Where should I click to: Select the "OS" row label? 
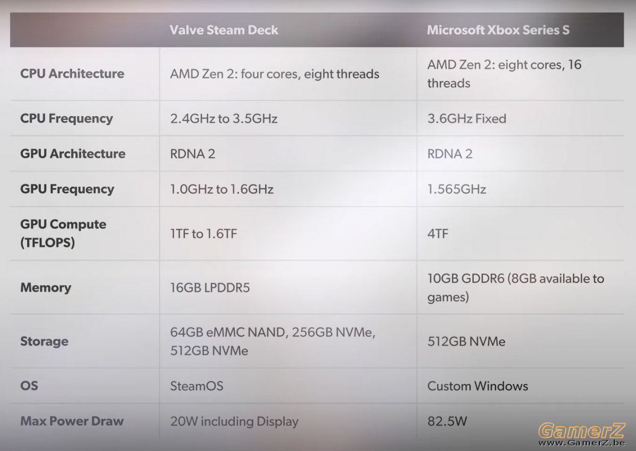(29, 385)
